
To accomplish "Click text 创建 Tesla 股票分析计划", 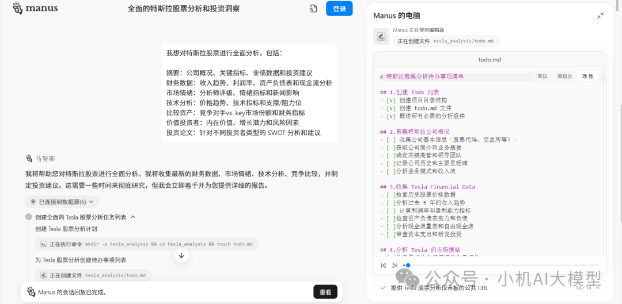I will [66, 229].
